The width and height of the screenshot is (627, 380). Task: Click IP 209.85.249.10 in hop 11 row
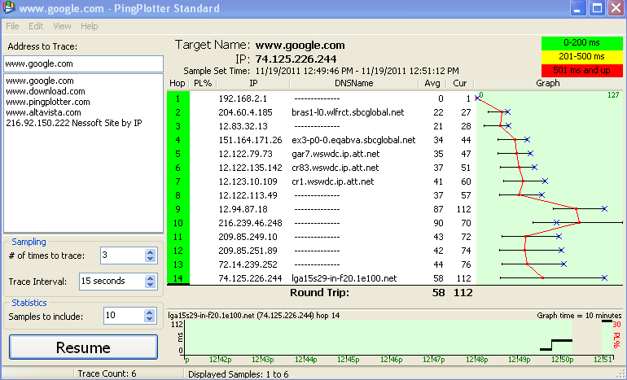click(x=248, y=237)
